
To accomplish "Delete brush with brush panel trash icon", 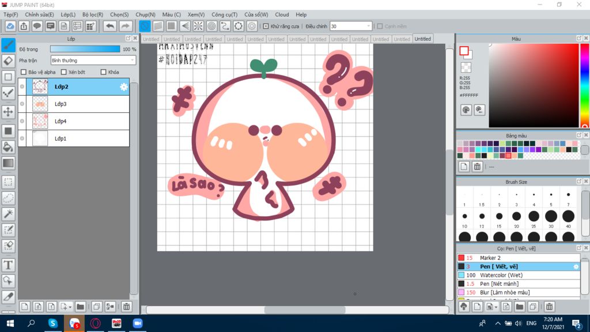I will (x=549, y=307).
